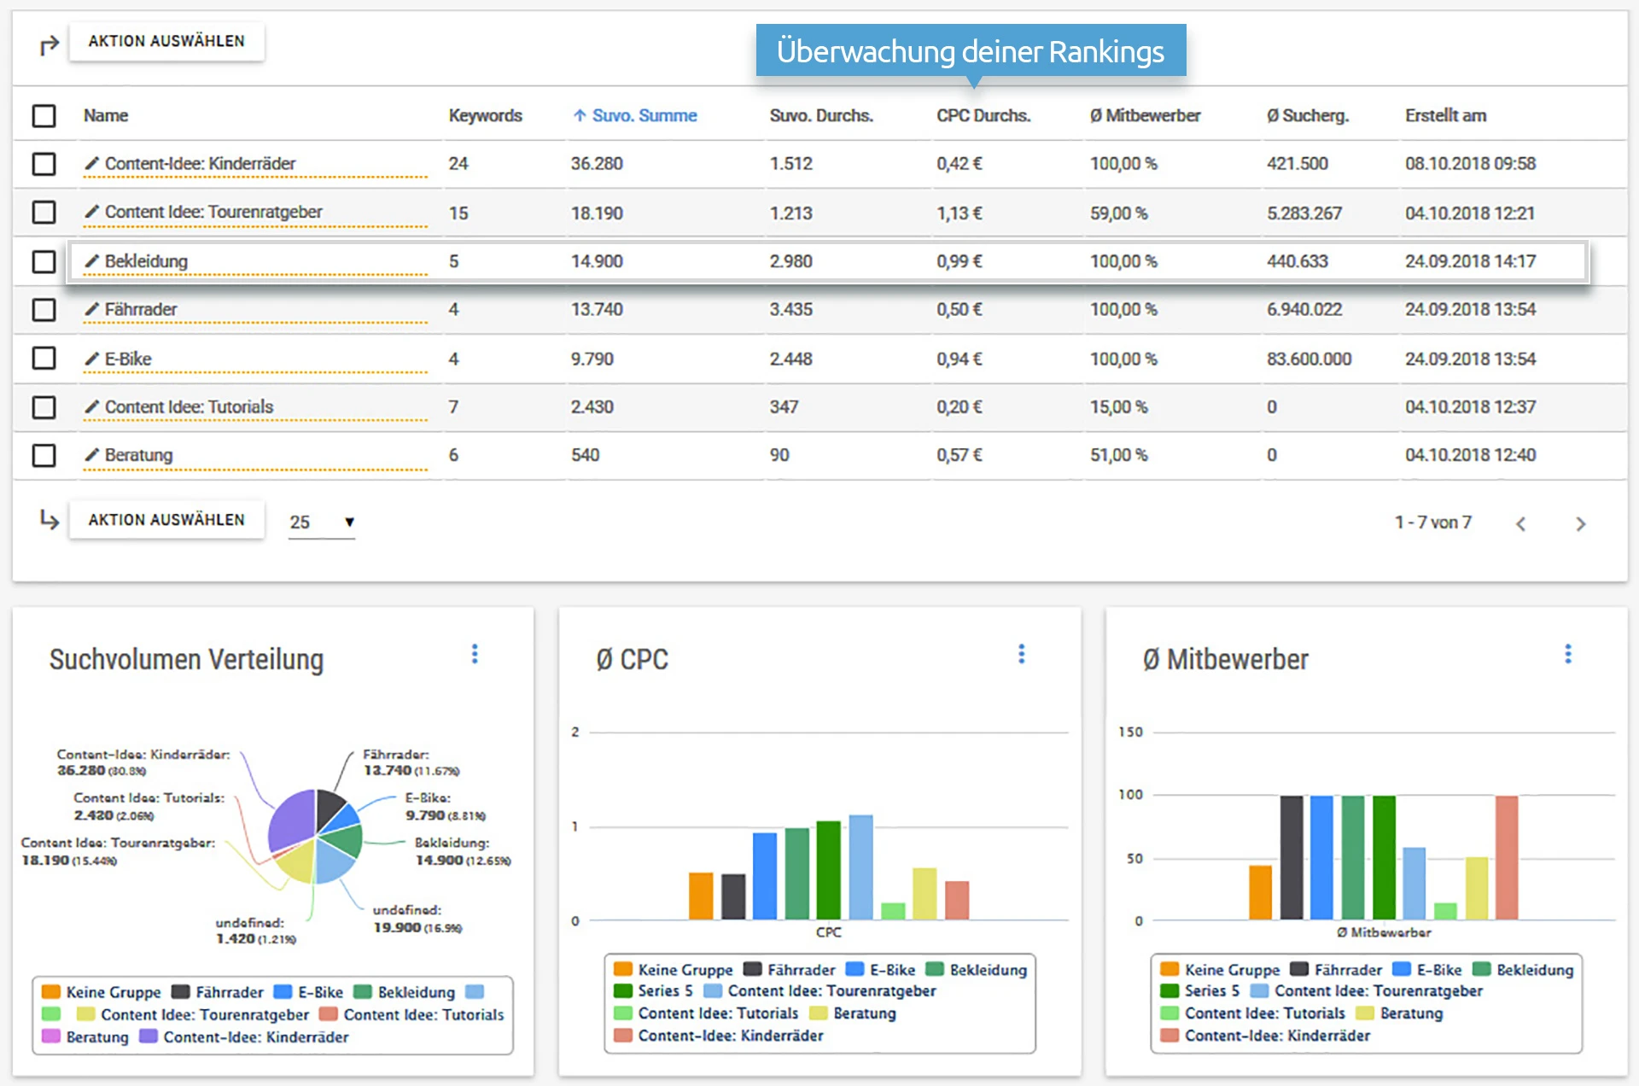Edit Content Idee: Tutorials with the pencil icon
This screenshot has height=1086, width=1639.
92,407
